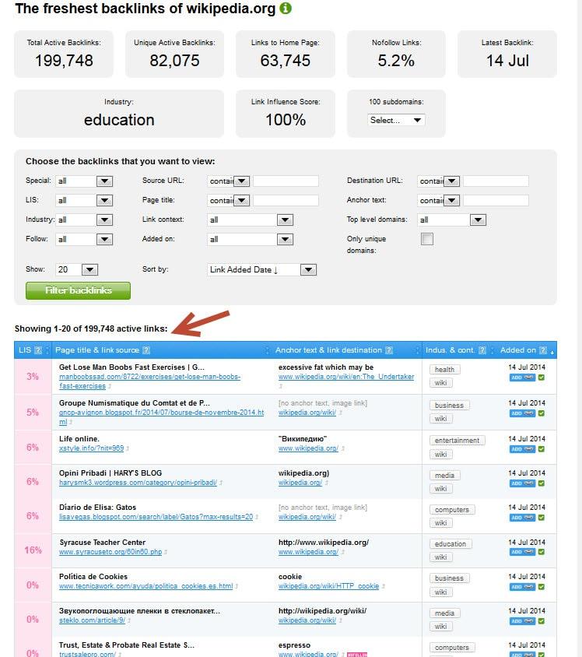The image size is (582, 657).
Task: Open external-link icon after xstyle.info URL
Action: click(128, 448)
